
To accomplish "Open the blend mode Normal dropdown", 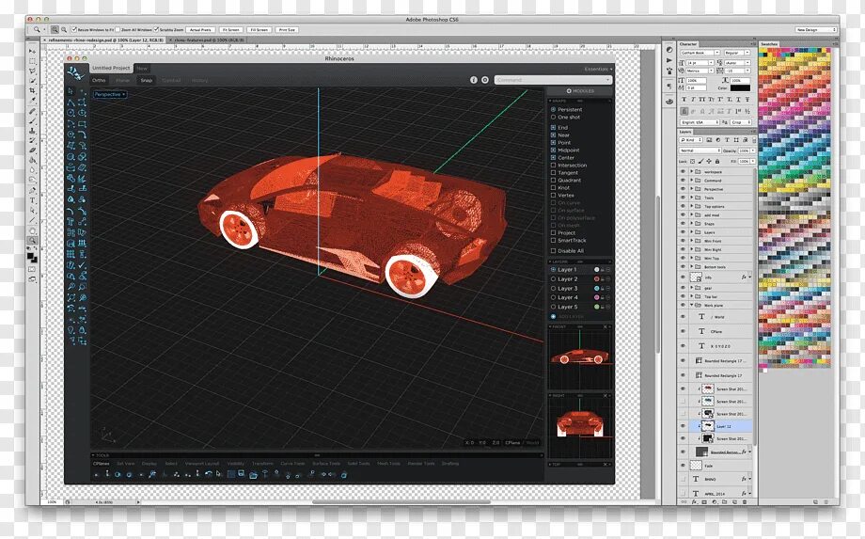I will (x=700, y=151).
